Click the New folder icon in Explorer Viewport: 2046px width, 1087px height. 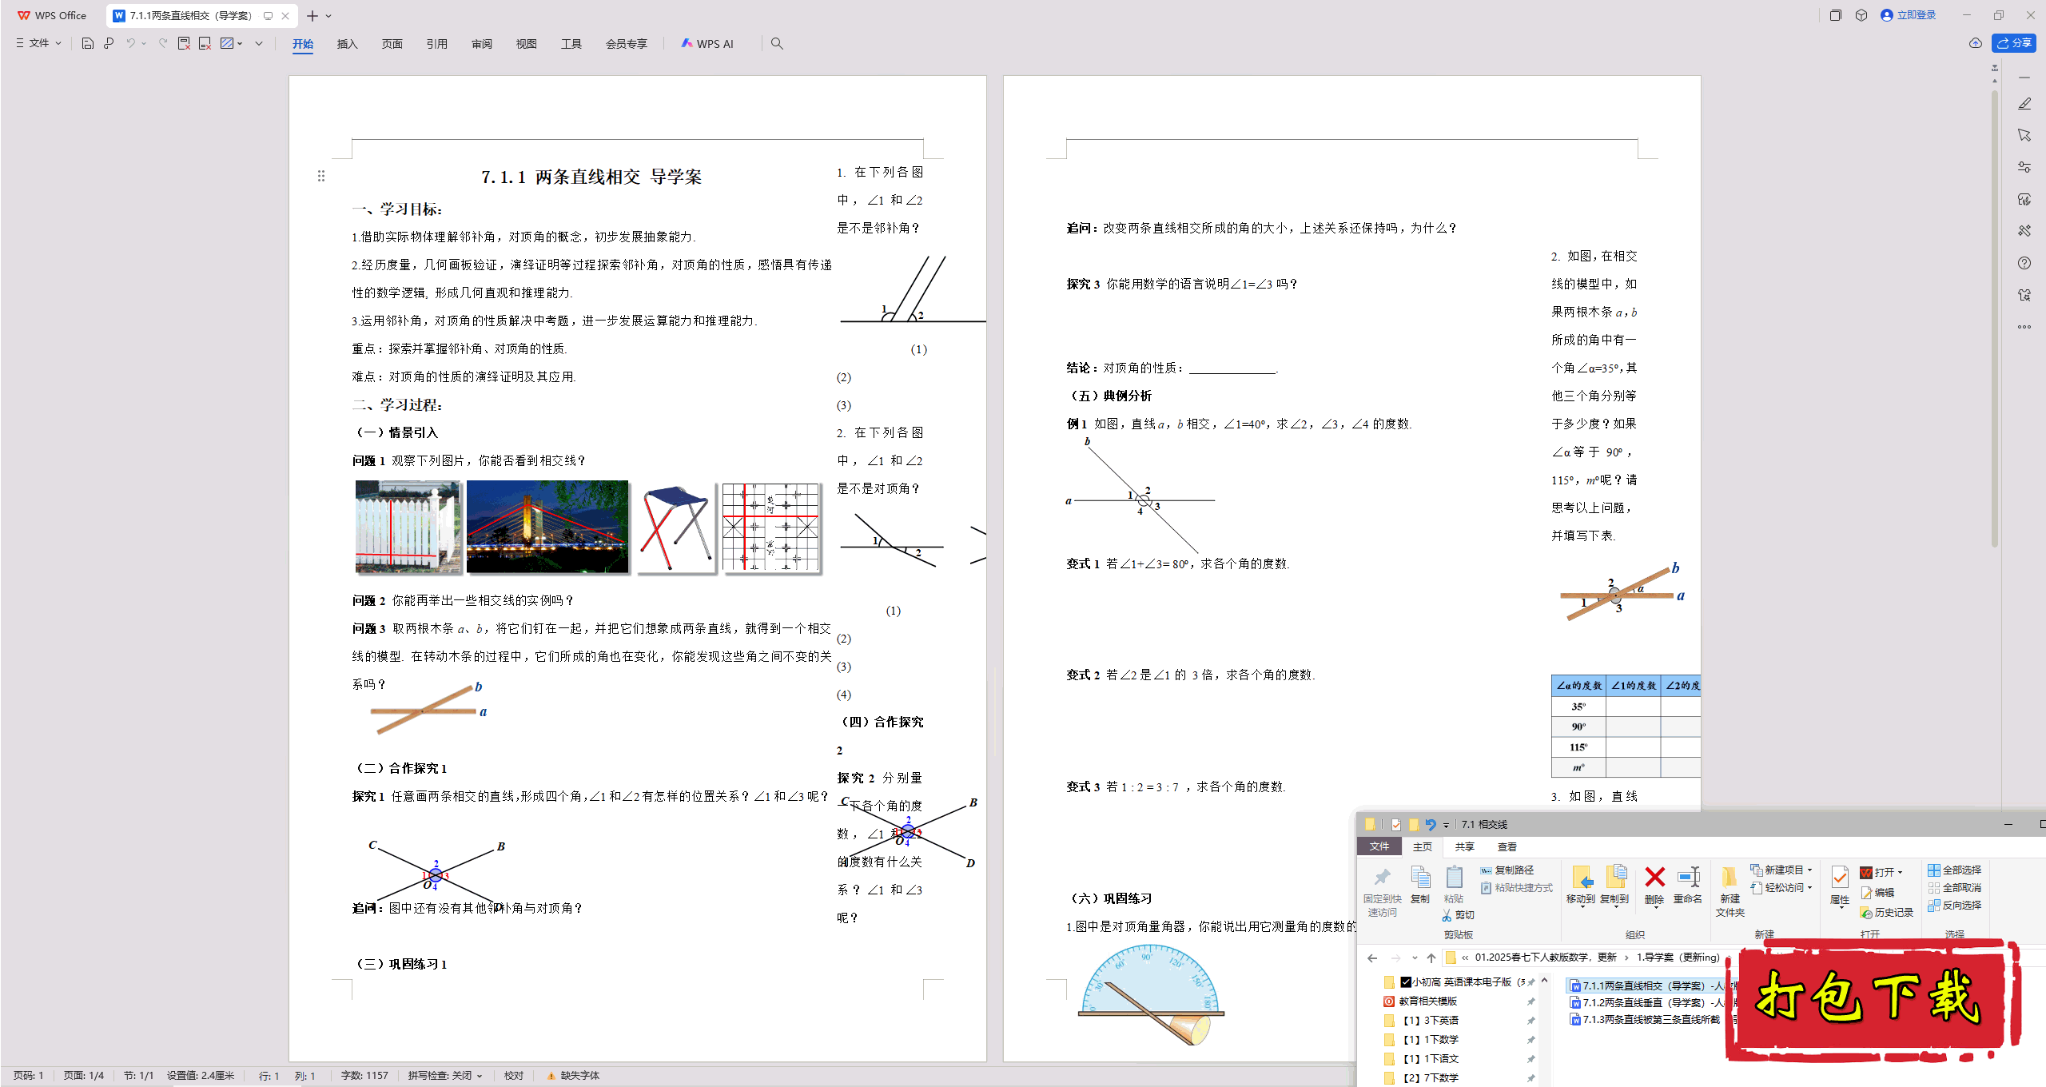tap(1730, 878)
